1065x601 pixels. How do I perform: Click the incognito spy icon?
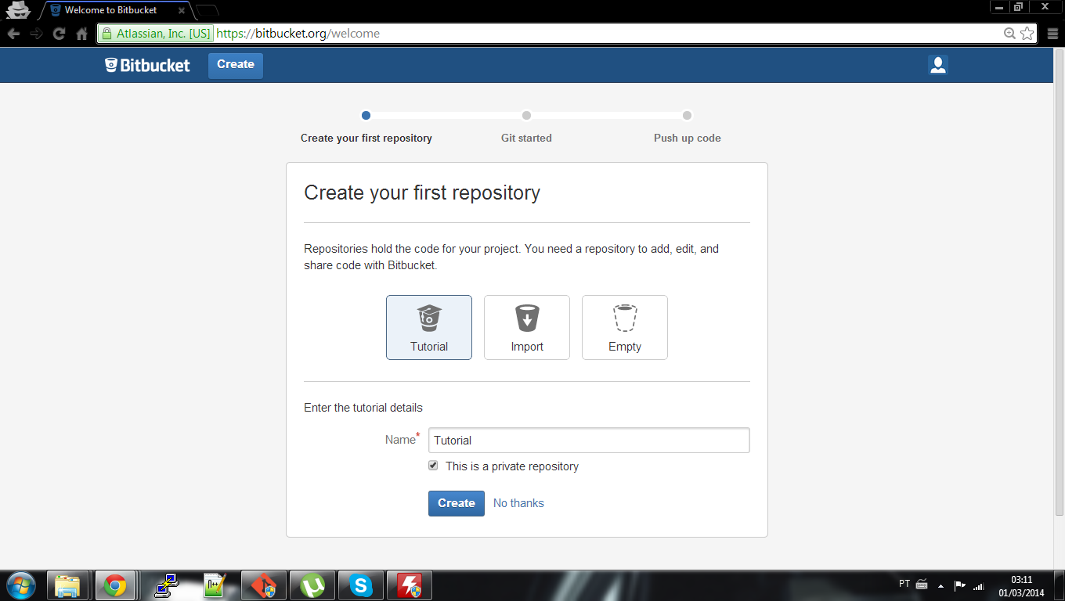(18, 9)
